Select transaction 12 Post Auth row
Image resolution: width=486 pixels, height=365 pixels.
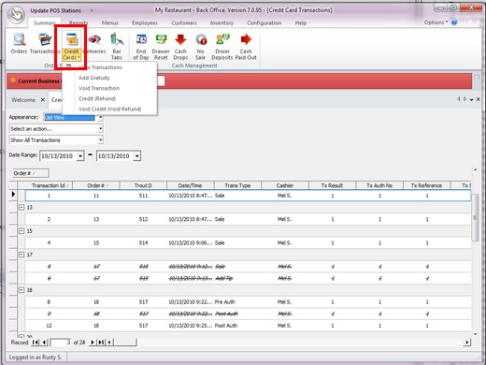(x=248, y=326)
